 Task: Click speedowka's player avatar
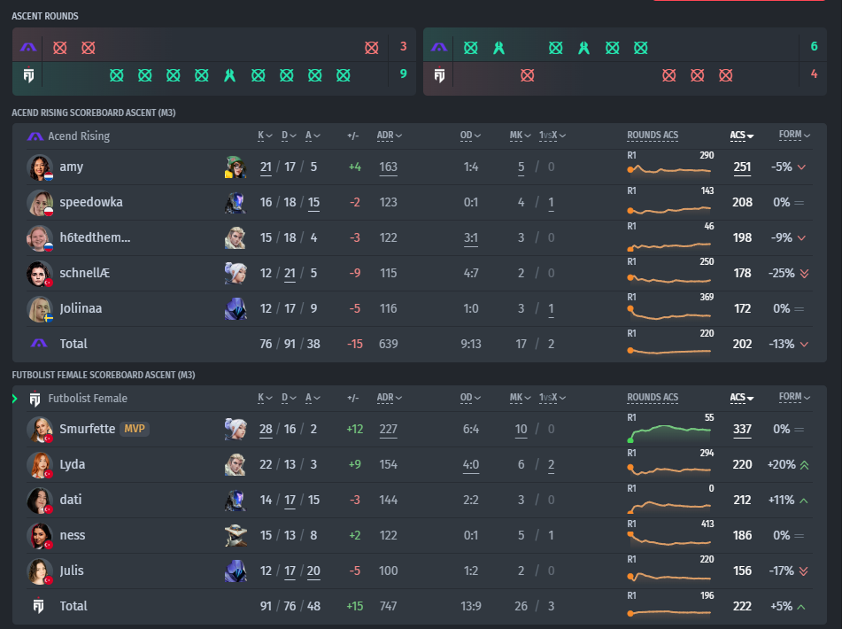(x=40, y=203)
